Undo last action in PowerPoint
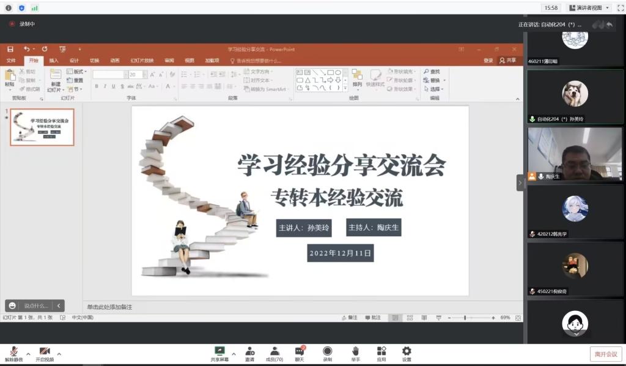 coord(27,49)
